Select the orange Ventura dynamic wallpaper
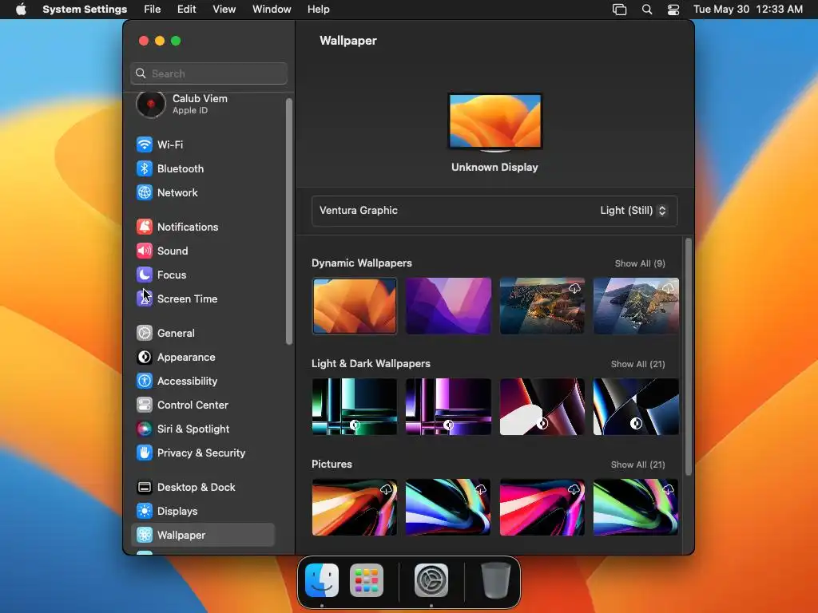Screen dimensions: 818x613 point(355,306)
